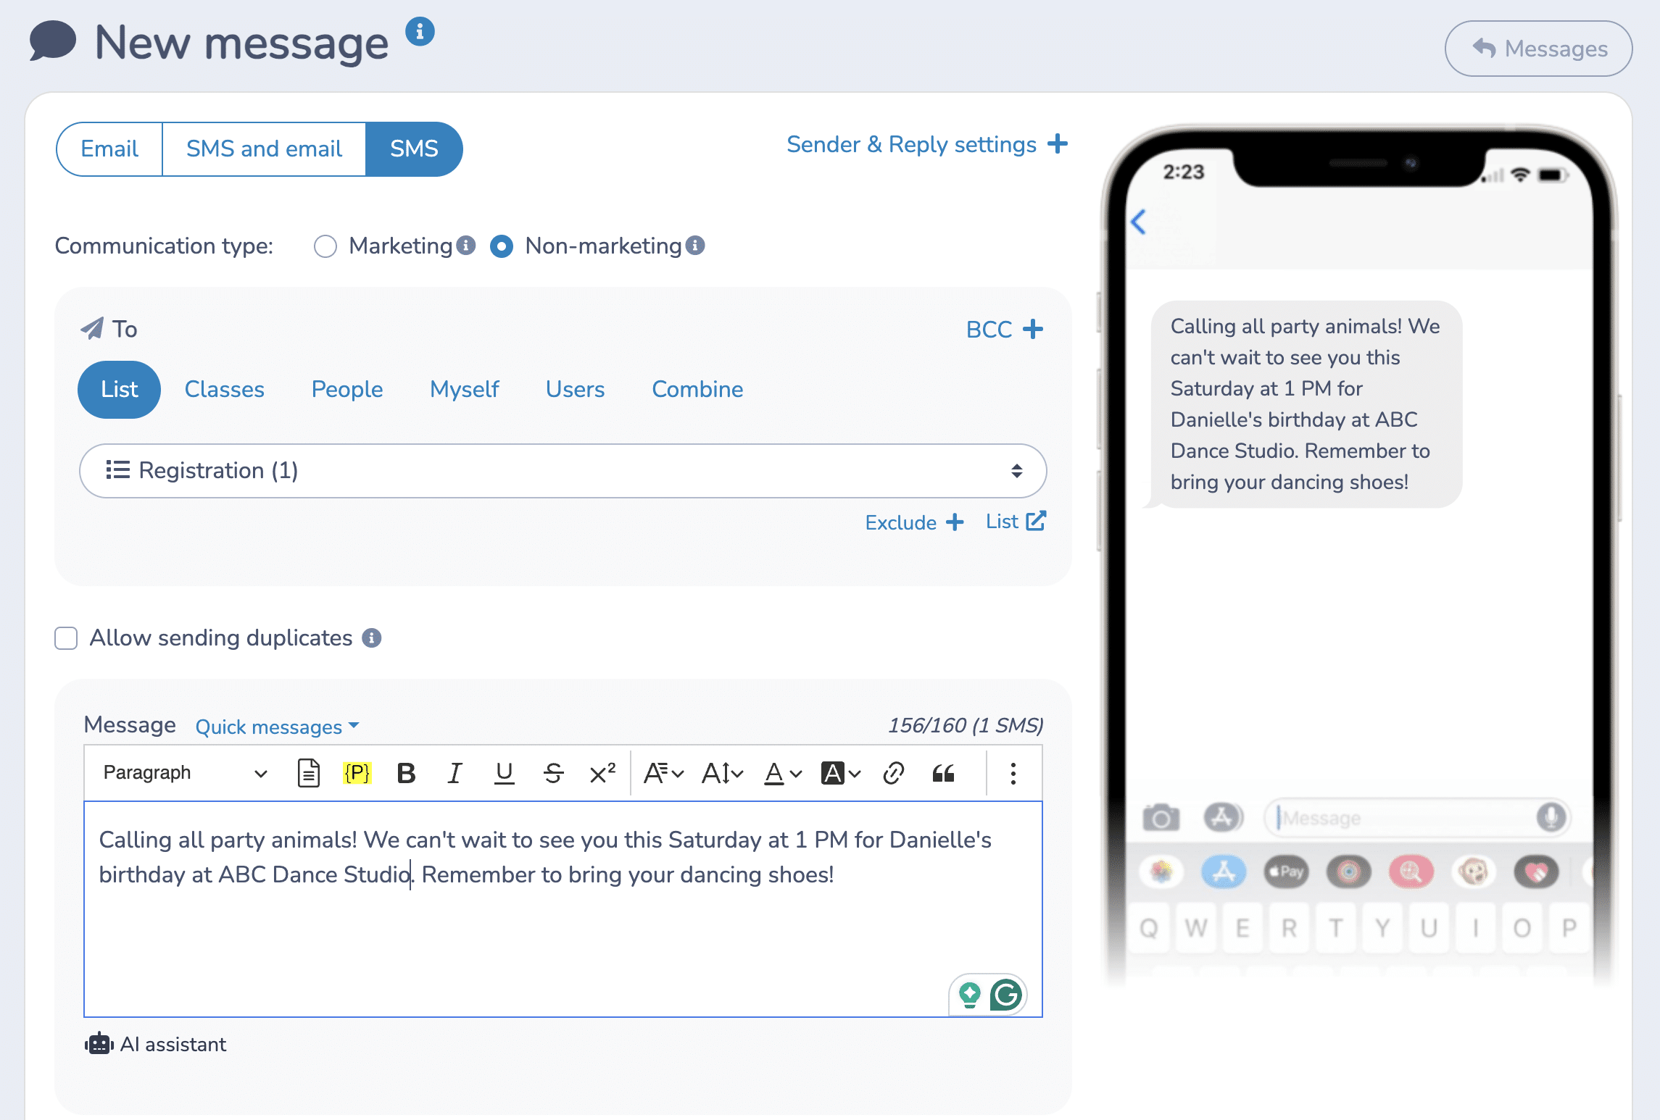Open the Quick messages dropdown

tap(277, 727)
